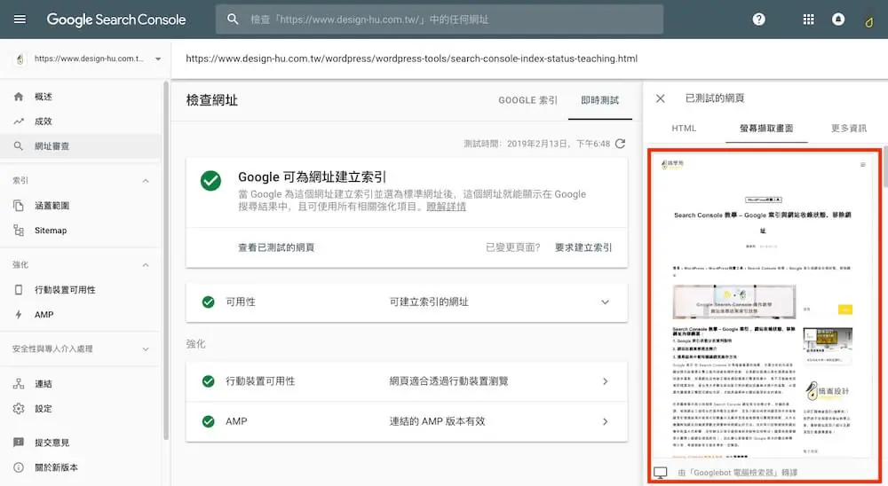Click the 連結的 AMP 版本有效 text
This screenshot has height=486, width=888.
[437, 421]
